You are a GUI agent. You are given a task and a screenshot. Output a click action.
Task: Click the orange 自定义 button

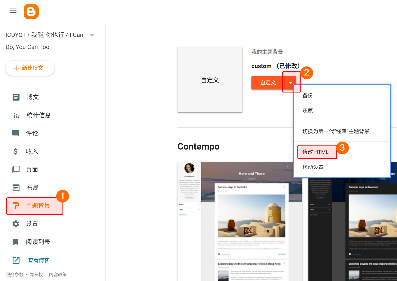click(268, 83)
